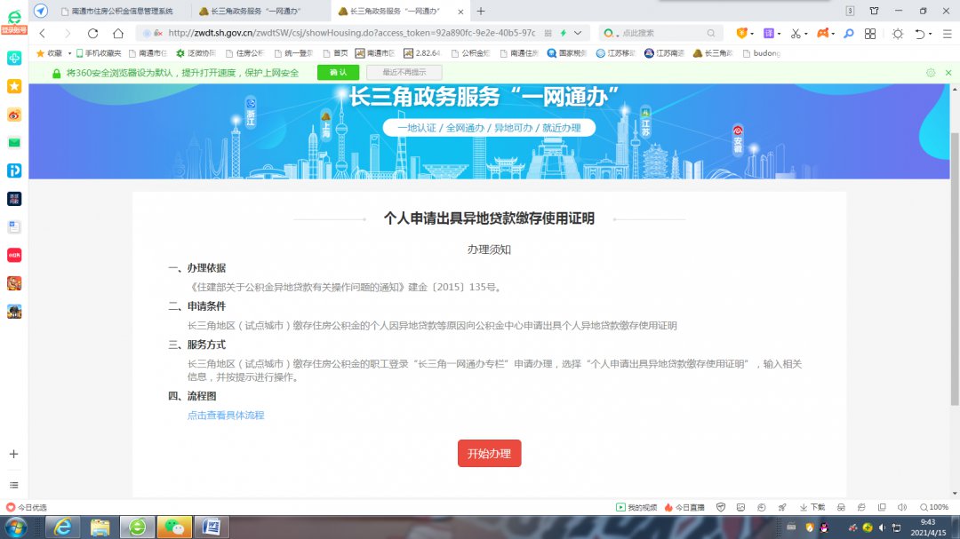960x539 pixels.
Task: Open page zoom 100% control
Action: pyautogui.click(x=933, y=507)
